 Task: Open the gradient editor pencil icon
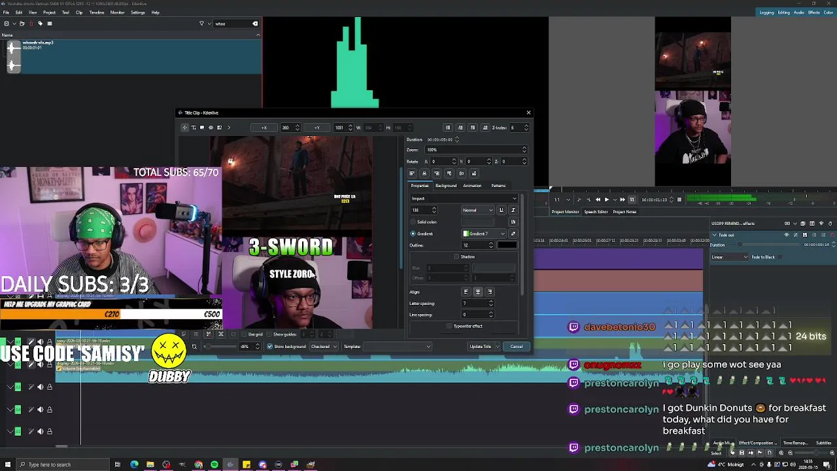point(513,234)
